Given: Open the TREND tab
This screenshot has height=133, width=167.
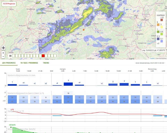Looking at the screenshot, I should 46,63.
